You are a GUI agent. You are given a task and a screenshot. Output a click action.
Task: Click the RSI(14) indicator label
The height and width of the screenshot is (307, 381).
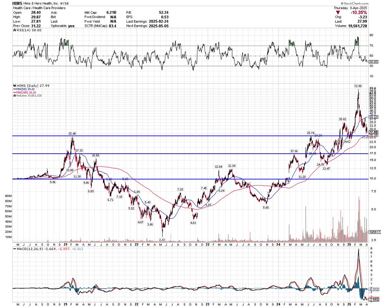click(x=27, y=30)
